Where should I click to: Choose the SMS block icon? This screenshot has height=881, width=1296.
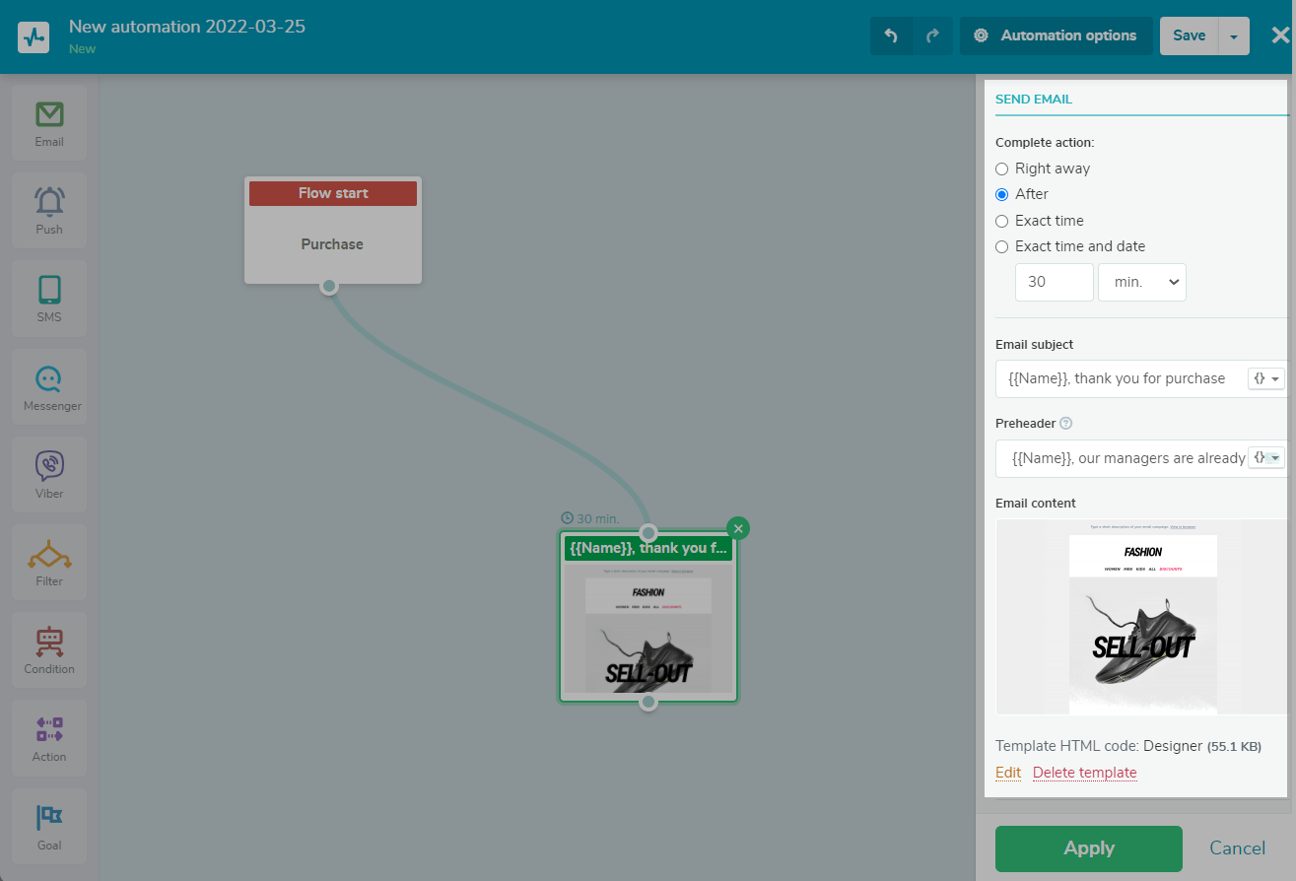(x=49, y=299)
